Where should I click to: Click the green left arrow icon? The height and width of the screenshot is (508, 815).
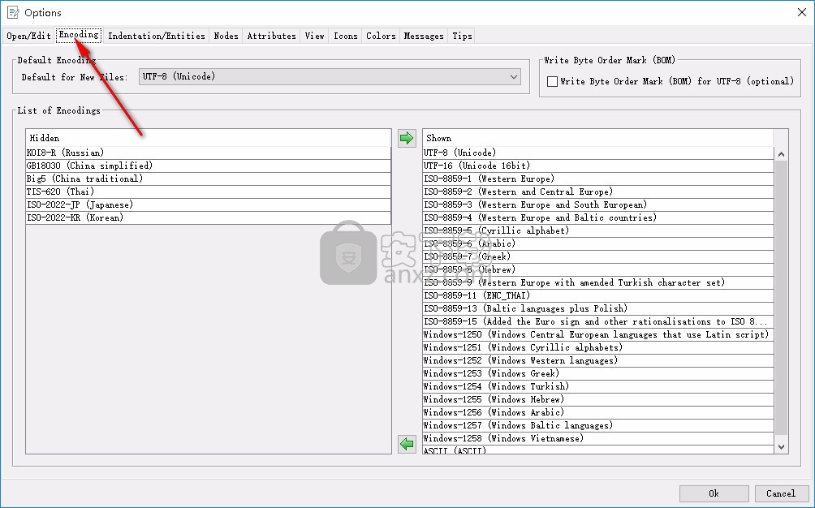tap(407, 444)
